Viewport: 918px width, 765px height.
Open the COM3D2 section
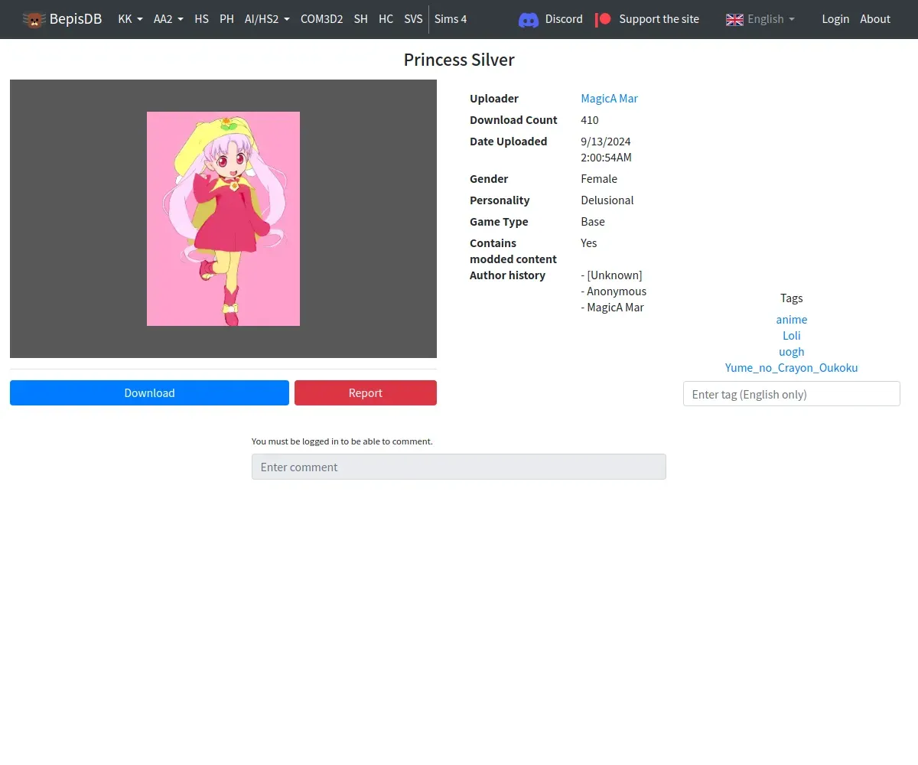coord(321,19)
